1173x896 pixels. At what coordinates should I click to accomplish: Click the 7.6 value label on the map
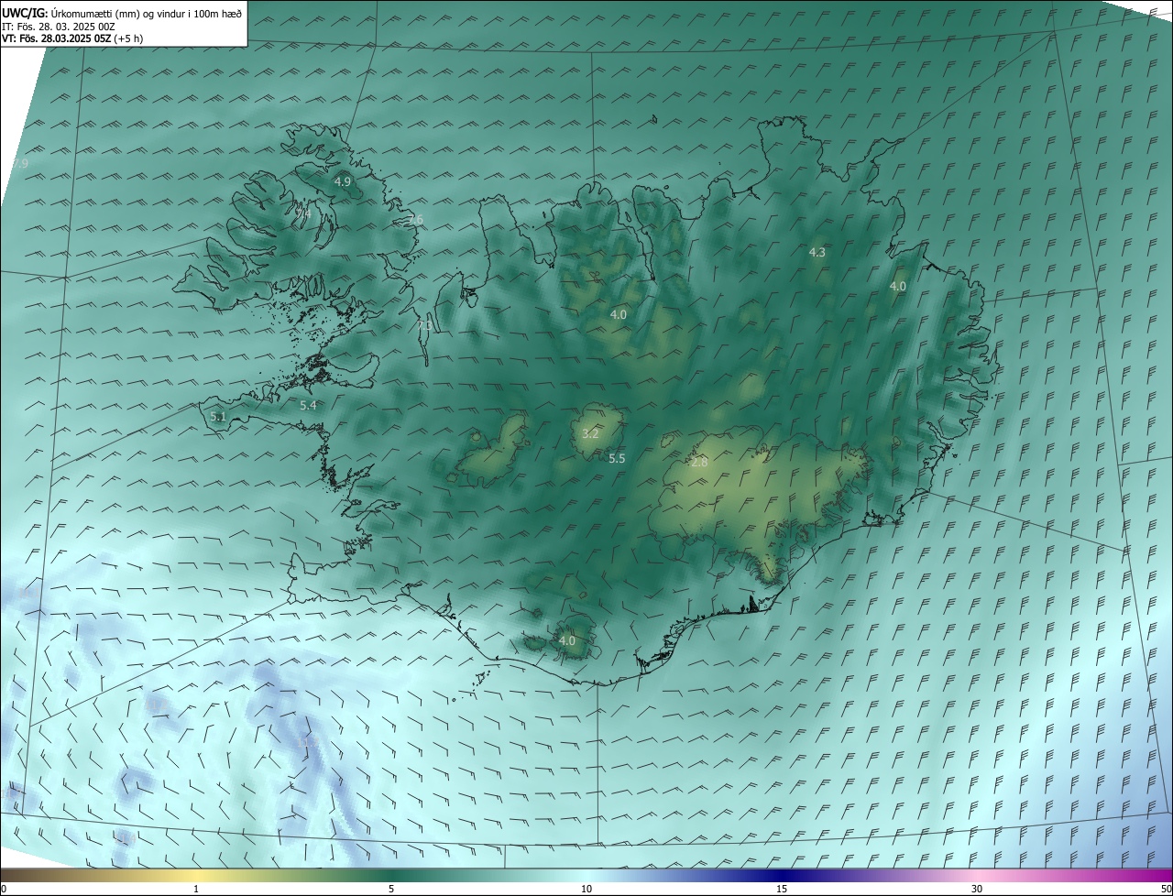click(x=416, y=220)
